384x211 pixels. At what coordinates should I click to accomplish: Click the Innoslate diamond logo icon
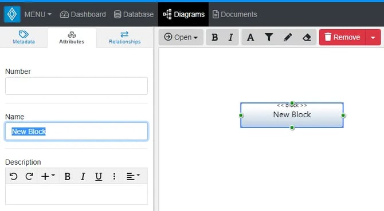(x=12, y=14)
